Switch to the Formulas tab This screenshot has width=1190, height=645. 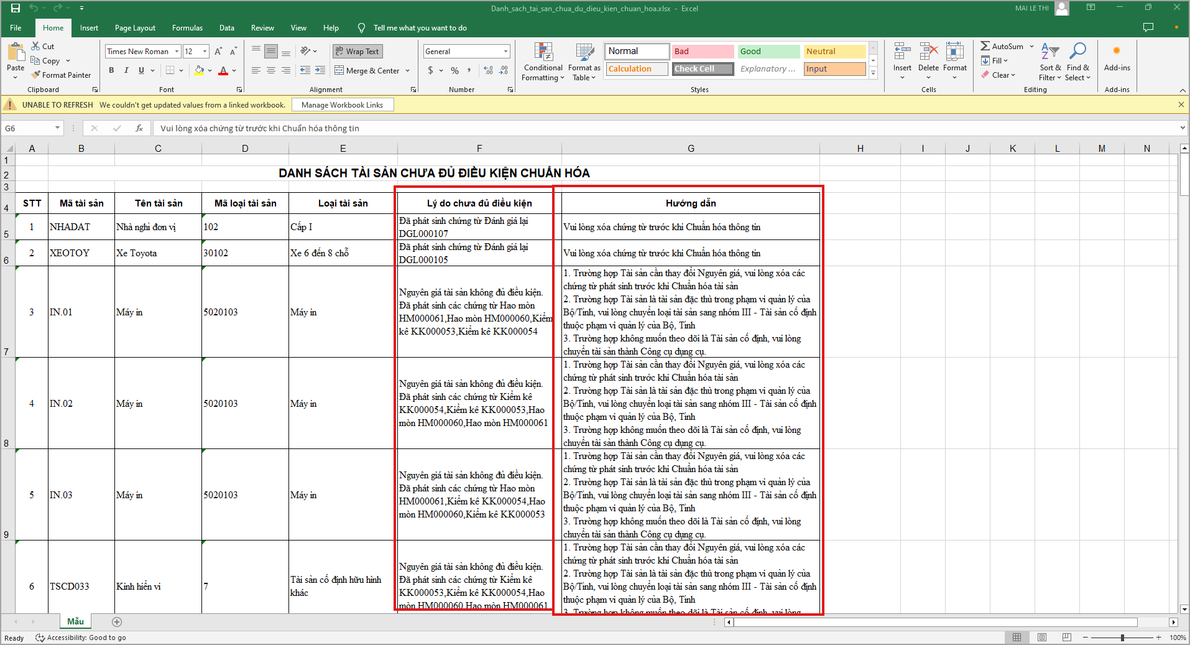187,28
